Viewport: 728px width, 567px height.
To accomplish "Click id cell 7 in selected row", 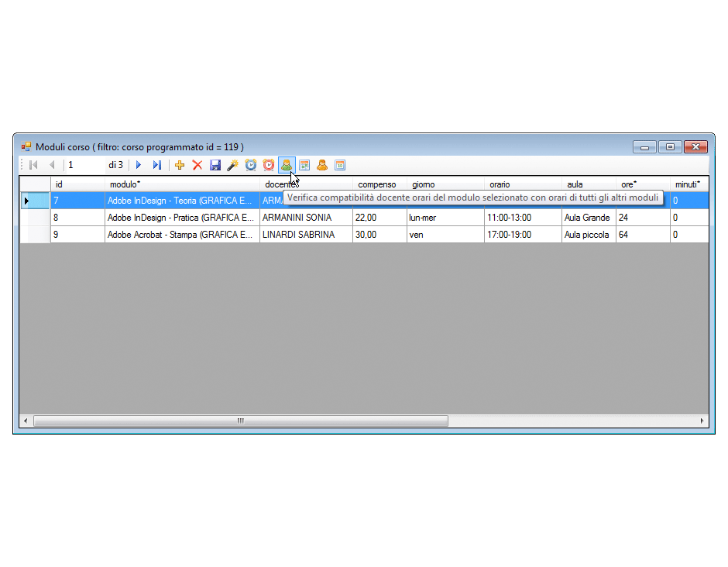I will [x=77, y=201].
